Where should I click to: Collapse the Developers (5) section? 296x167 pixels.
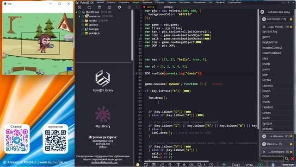pyautogui.click(x=264, y=152)
